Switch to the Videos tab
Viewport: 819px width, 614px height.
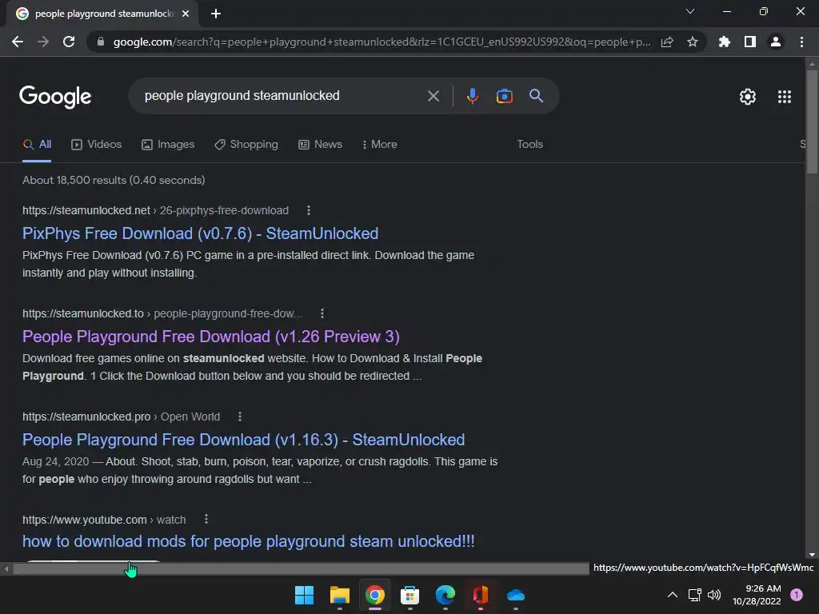point(96,145)
